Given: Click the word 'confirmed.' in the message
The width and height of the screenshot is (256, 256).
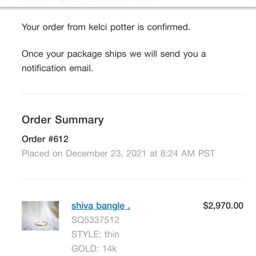Looking at the screenshot, I should (x=168, y=27).
